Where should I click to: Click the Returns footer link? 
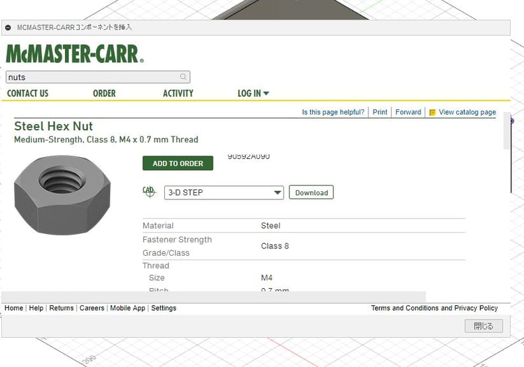[x=62, y=308]
